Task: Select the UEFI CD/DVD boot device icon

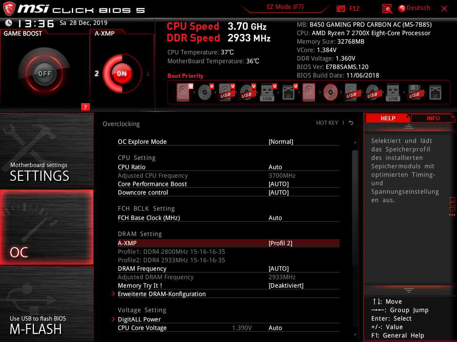Action: pos(205,93)
